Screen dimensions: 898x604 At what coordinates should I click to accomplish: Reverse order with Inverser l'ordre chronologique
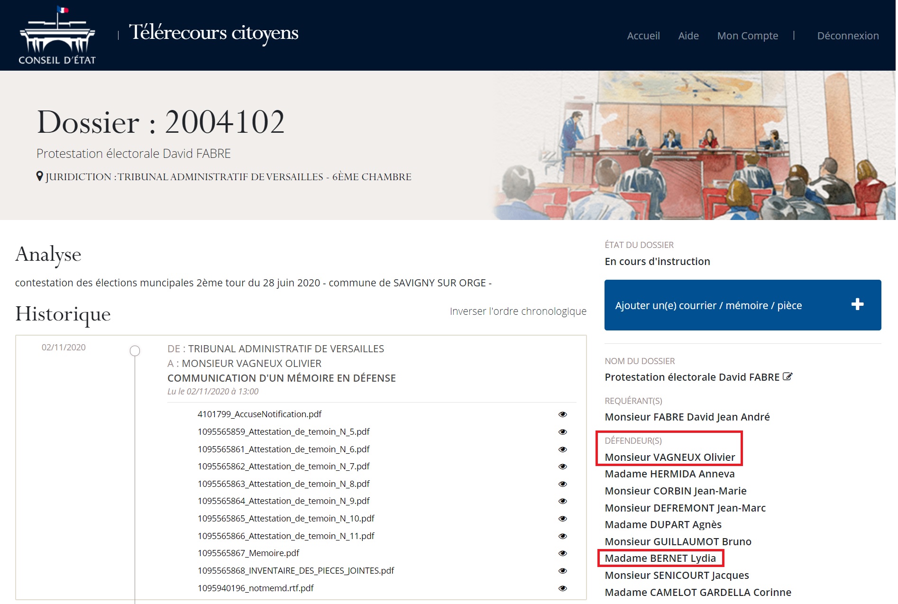(x=518, y=311)
